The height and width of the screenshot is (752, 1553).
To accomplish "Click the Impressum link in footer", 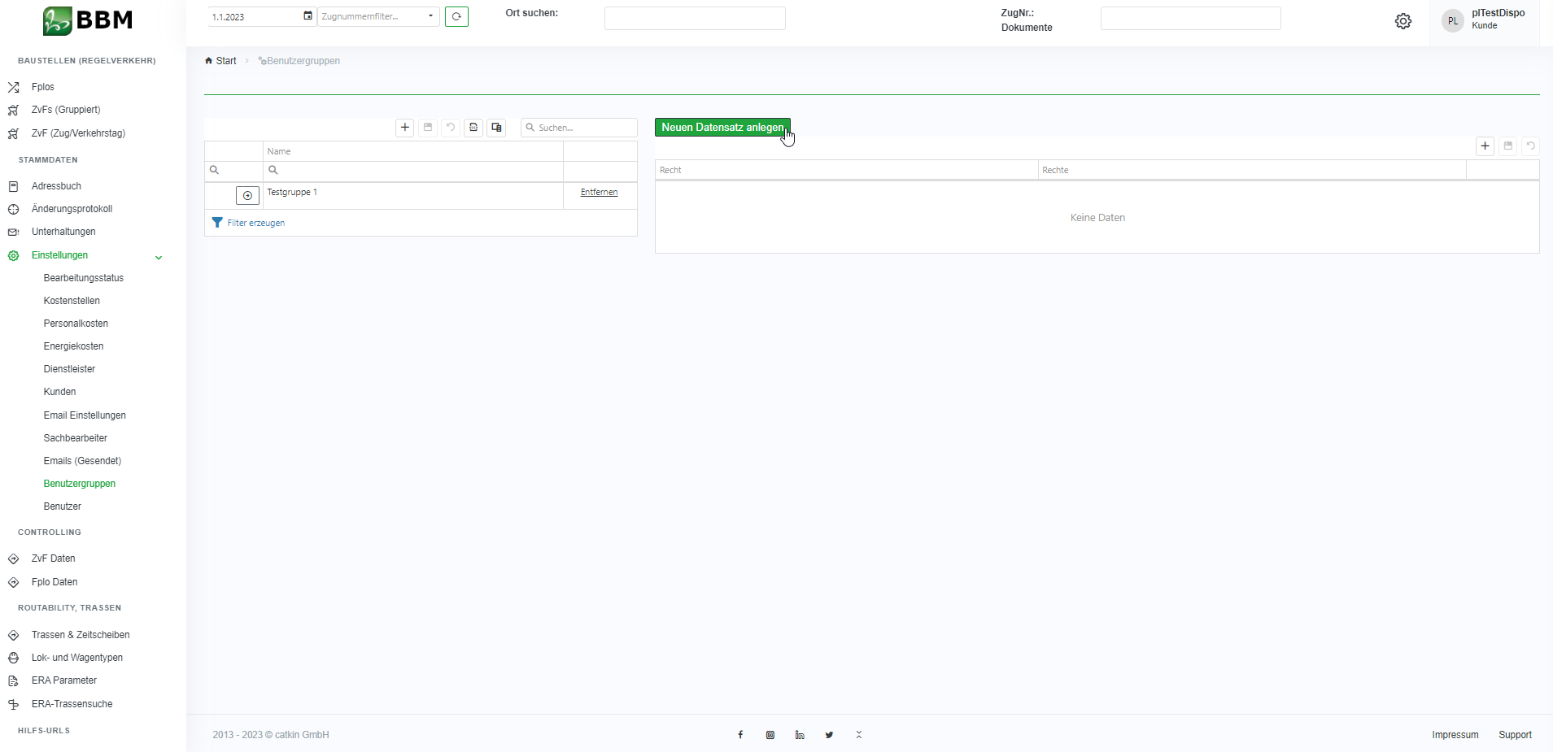I will coord(1455,735).
